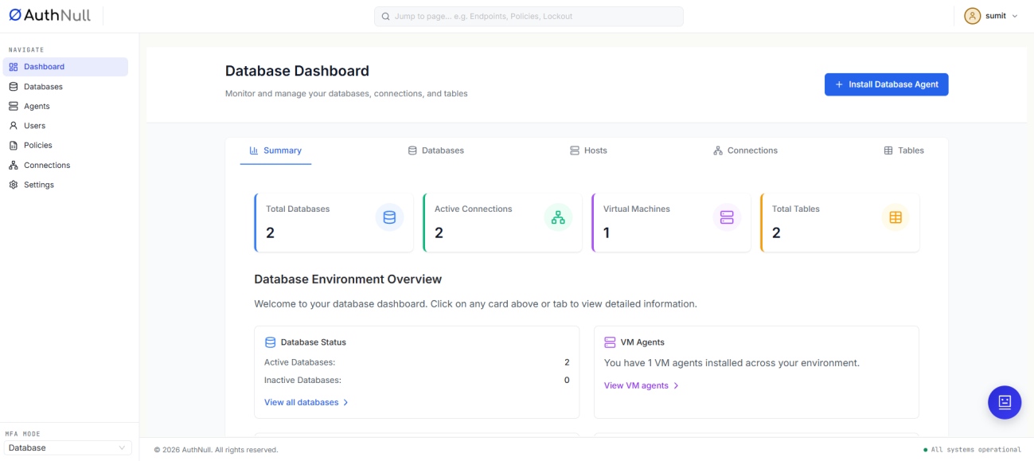Image resolution: width=1034 pixels, height=461 pixels.
Task: Open Settings in the sidebar
Action: [65, 185]
